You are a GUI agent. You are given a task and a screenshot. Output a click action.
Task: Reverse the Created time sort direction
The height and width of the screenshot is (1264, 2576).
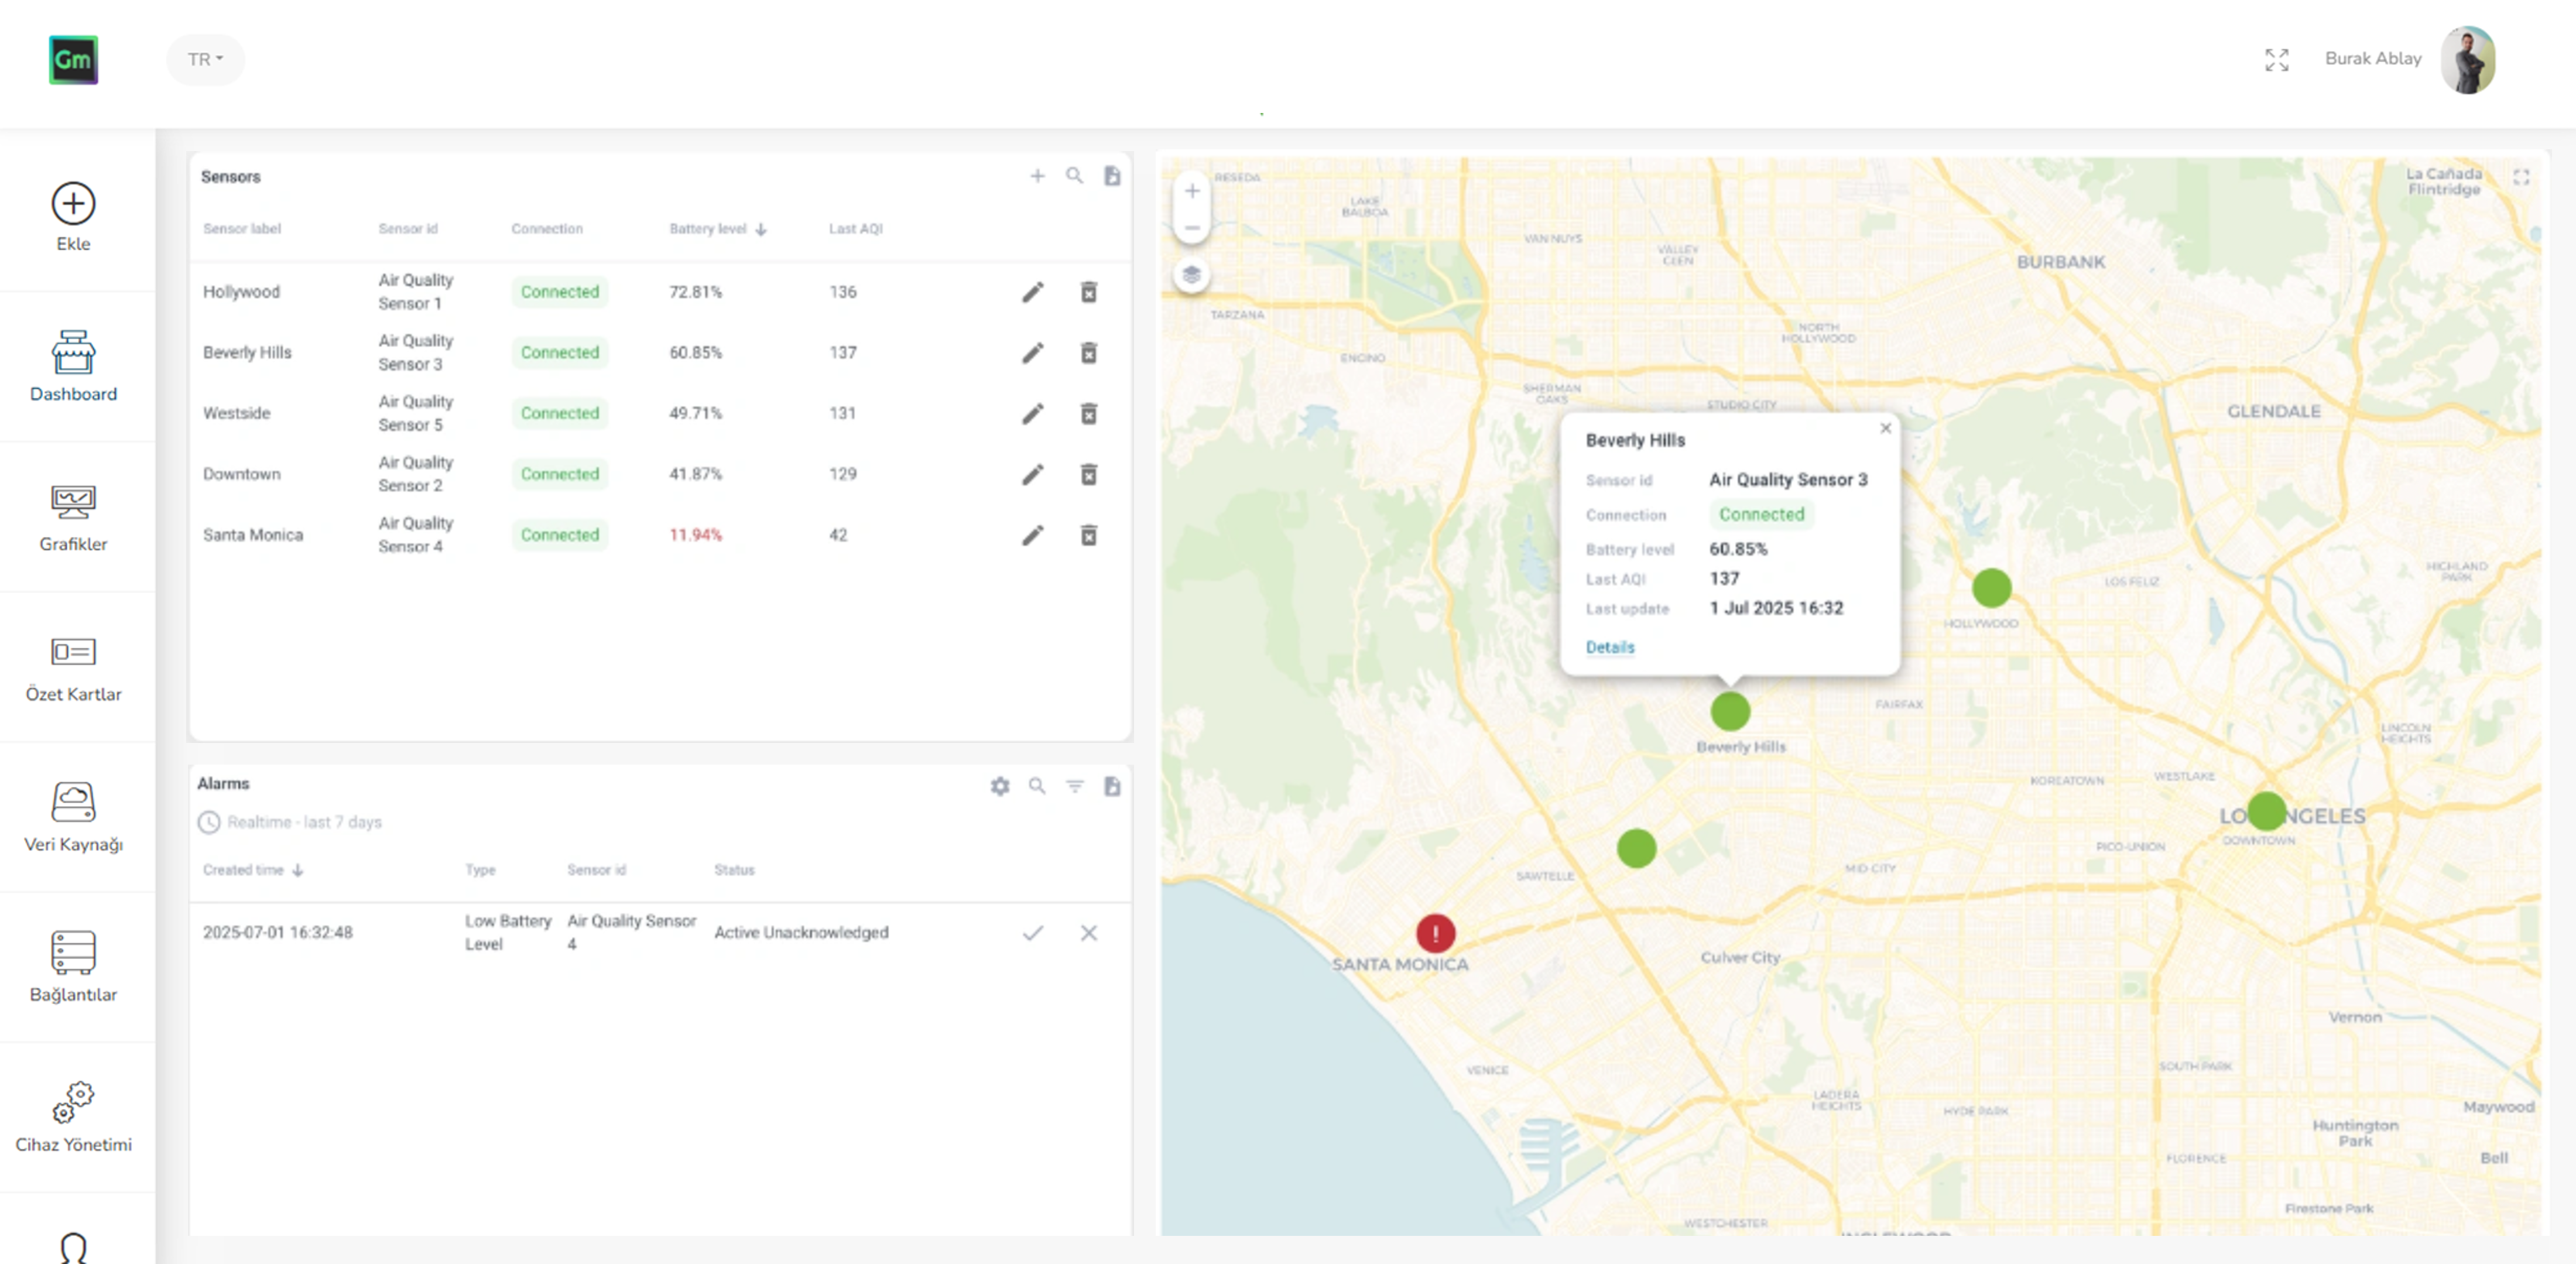pyautogui.click(x=297, y=870)
